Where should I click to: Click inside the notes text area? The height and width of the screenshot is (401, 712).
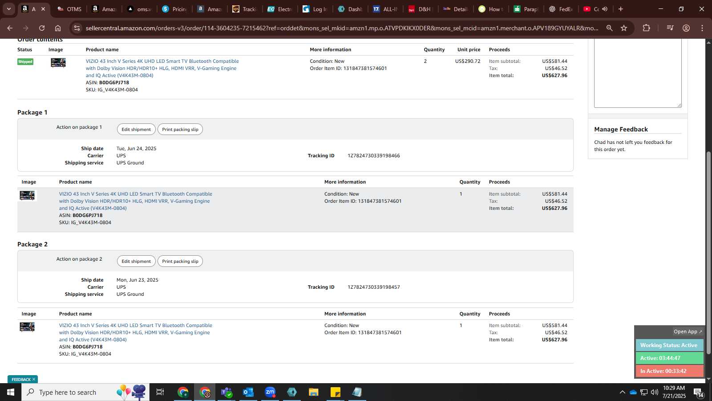[638, 73]
